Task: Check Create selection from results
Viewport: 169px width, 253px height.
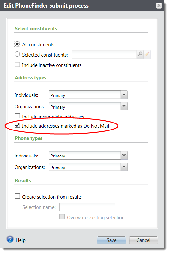Action: (x=17, y=196)
